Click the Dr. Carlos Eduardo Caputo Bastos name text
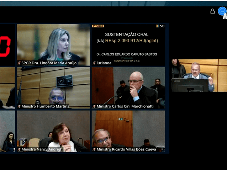Screen dimensions: 227x170 [127, 54]
